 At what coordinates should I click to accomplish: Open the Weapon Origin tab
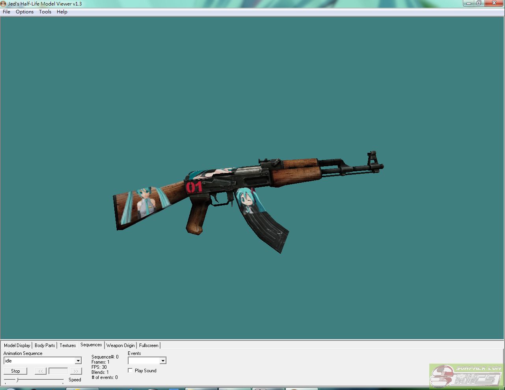pos(120,345)
